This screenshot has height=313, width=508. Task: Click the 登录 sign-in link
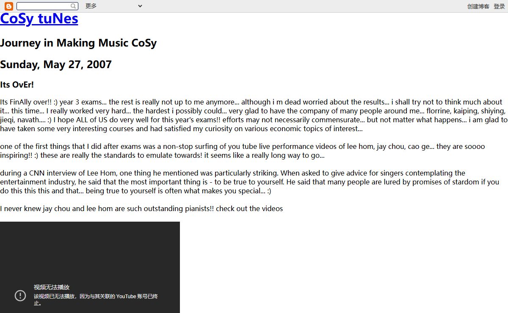click(x=499, y=6)
